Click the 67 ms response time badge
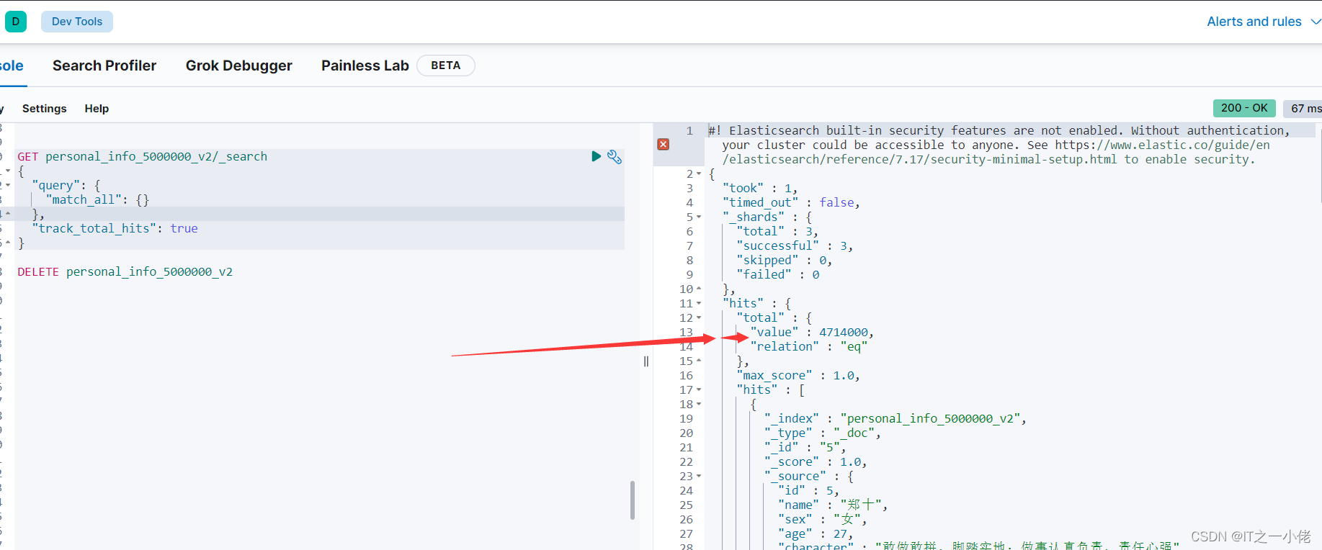The height and width of the screenshot is (550, 1322). (1305, 109)
